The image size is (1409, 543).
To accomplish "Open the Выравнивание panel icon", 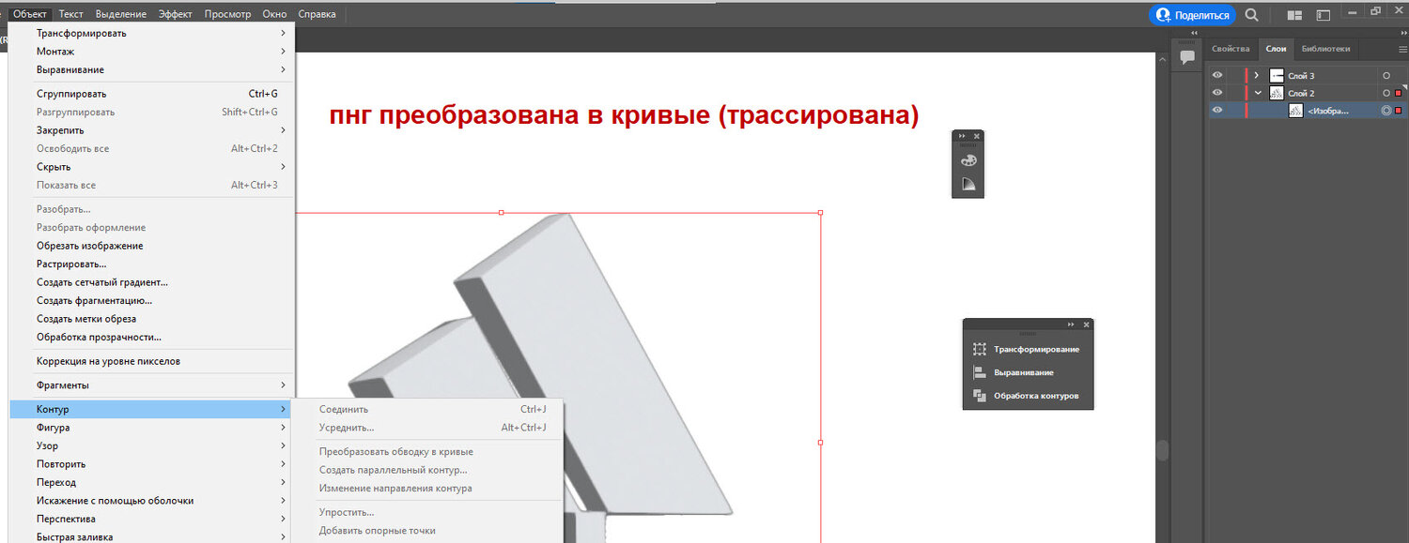I will 979,372.
